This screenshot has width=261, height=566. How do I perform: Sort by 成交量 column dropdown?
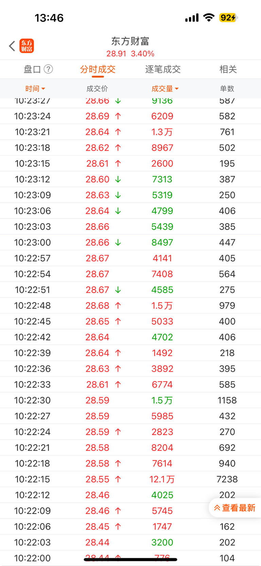click(165, 89)
